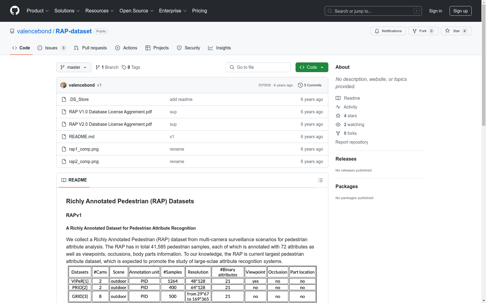Image resolution: width=486 pixels, height=303 pixels.
Task: Open the Security tab
Action: 189,48
